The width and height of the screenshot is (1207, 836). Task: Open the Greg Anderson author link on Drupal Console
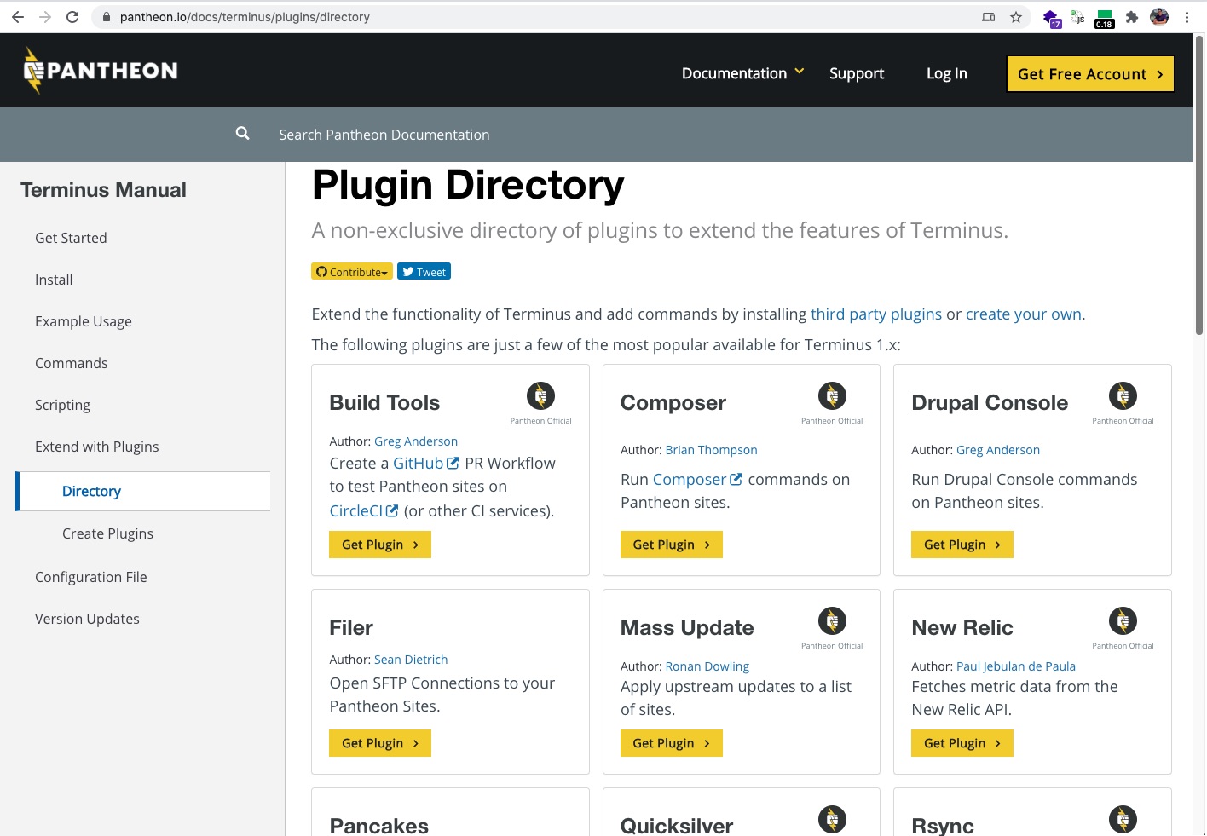pyautogui.click(x=998, y=450)
